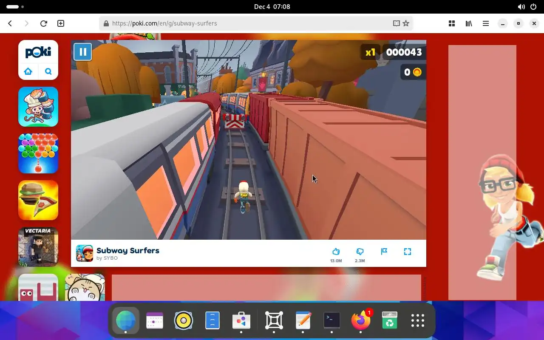Open the text editor in dock
Image resolution: width=544 pixels, height=340 pixels.
(x=303, y=320)
